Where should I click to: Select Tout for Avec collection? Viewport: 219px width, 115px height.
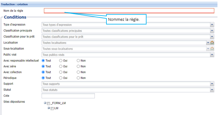coord(43,72)
